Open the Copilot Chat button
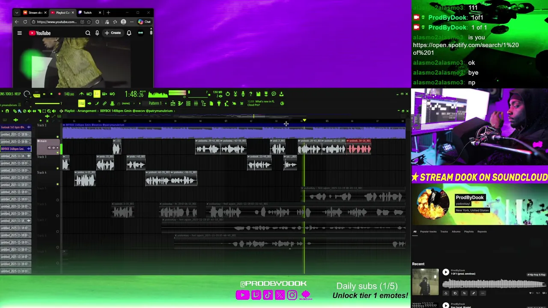This screenshot has height=308, width=548. pos(144,22)
